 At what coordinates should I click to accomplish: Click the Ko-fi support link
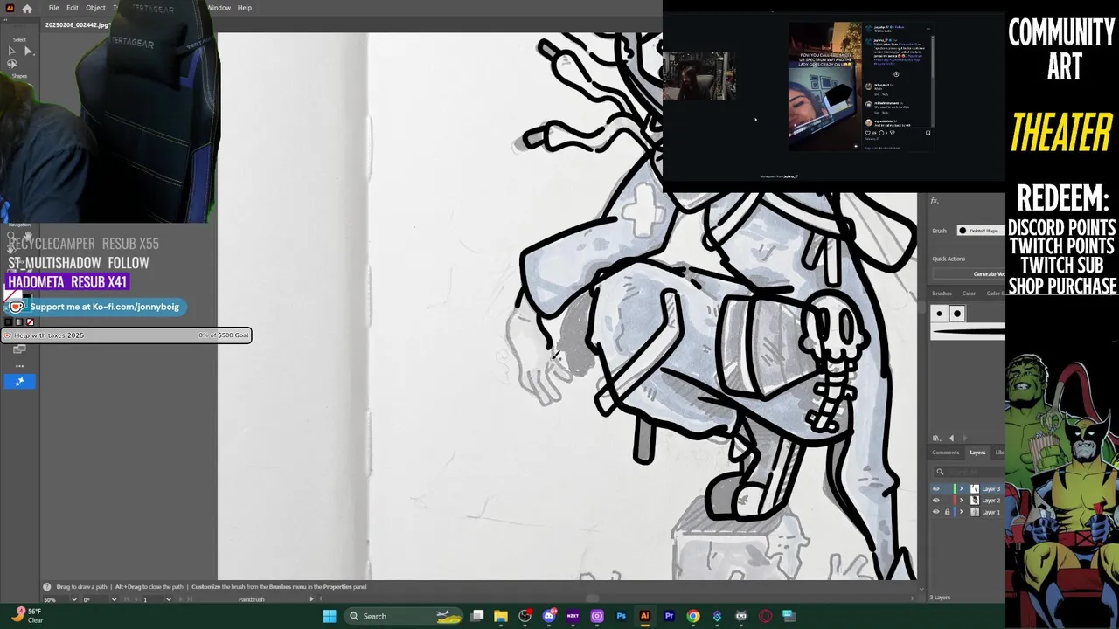click(x=95, y=307)
